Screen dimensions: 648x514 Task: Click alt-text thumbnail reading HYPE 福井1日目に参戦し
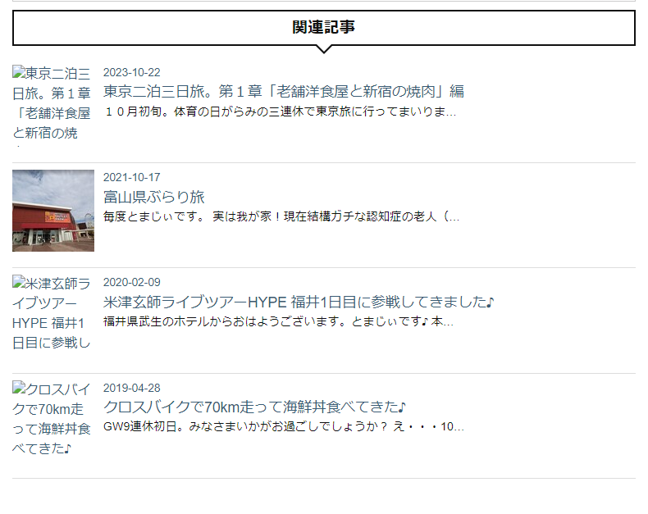[52, 313]
